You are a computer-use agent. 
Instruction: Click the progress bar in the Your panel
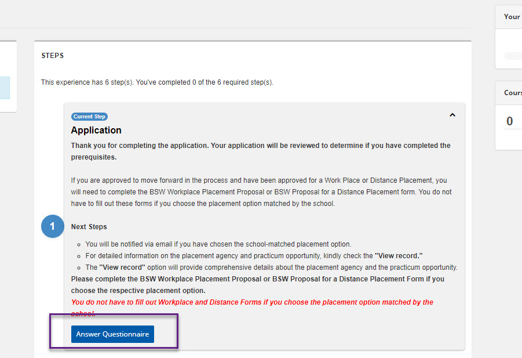point(513,56)
